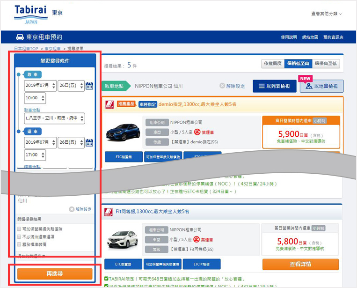Click the 車種指定 blue tag
The height and width of the screenshot is (288, 357).
[148, 104]
